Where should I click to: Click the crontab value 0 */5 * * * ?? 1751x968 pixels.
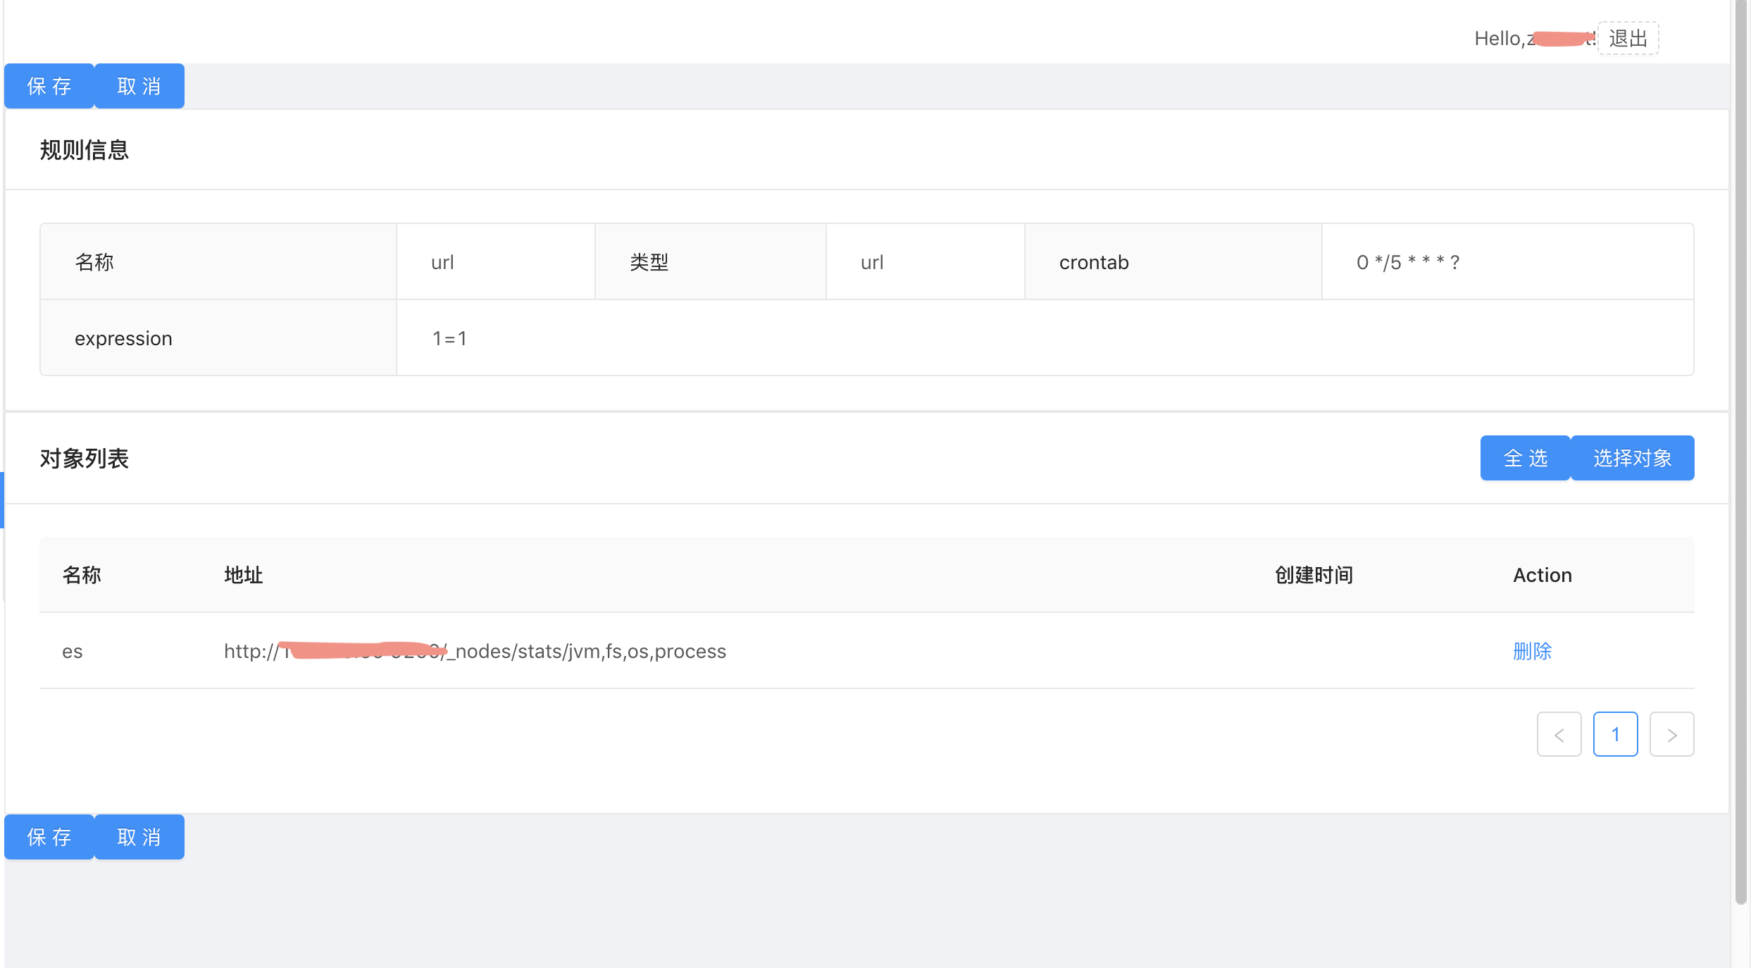1407,262
